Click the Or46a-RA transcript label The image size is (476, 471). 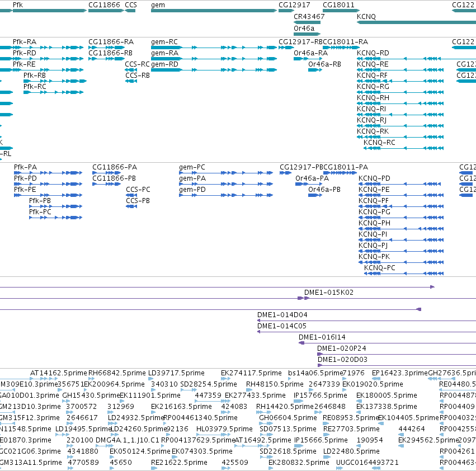pos(310,53)
